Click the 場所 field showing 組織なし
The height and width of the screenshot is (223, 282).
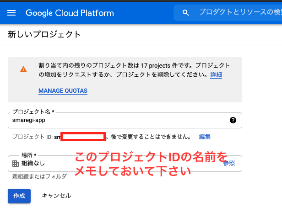tap(125, 164)
